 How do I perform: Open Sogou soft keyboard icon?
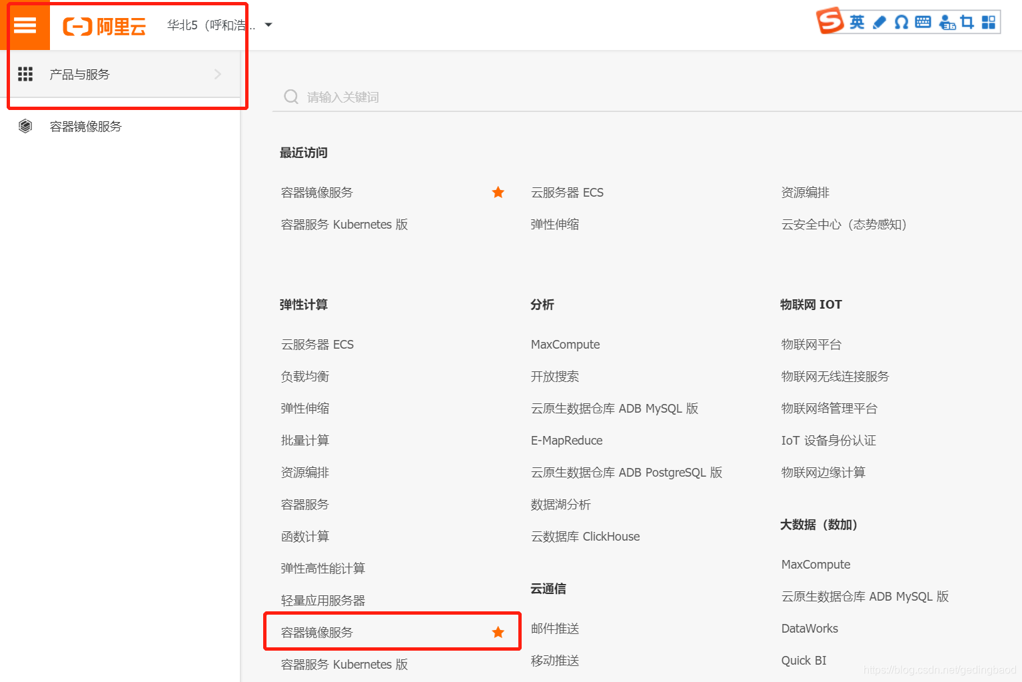[923, 22]
